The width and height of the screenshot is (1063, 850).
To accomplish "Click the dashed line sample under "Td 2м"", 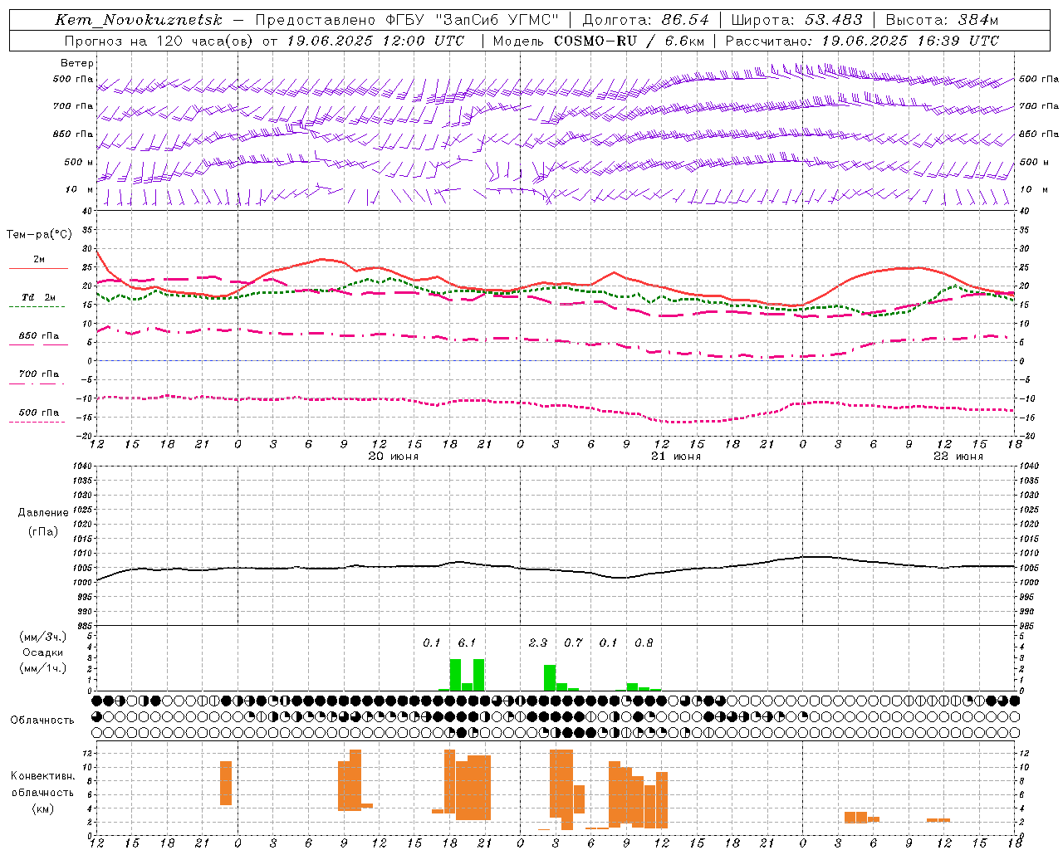I will pos(37,307).
